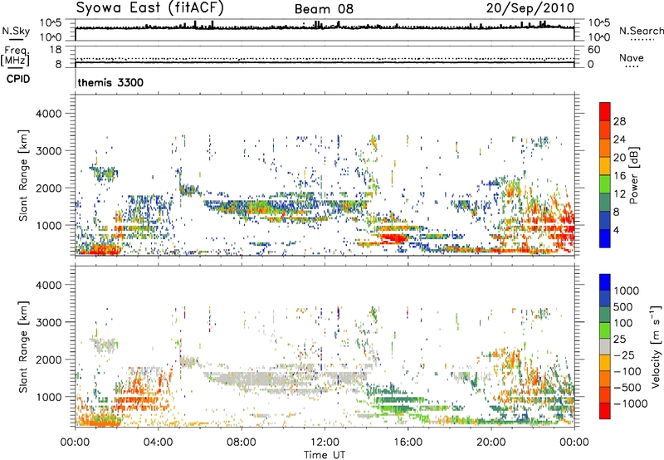Click the '12:00' time axis label
This screenshot has height=460, width=664.
tap(325, 443)
